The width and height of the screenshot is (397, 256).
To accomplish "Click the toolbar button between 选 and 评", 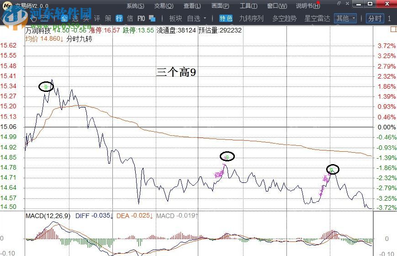I will [86, 18].
